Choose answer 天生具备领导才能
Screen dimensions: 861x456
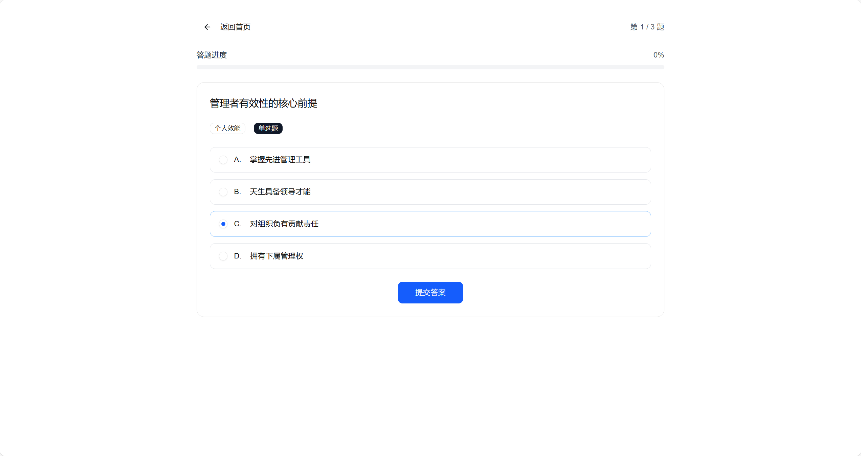(280, 192)
